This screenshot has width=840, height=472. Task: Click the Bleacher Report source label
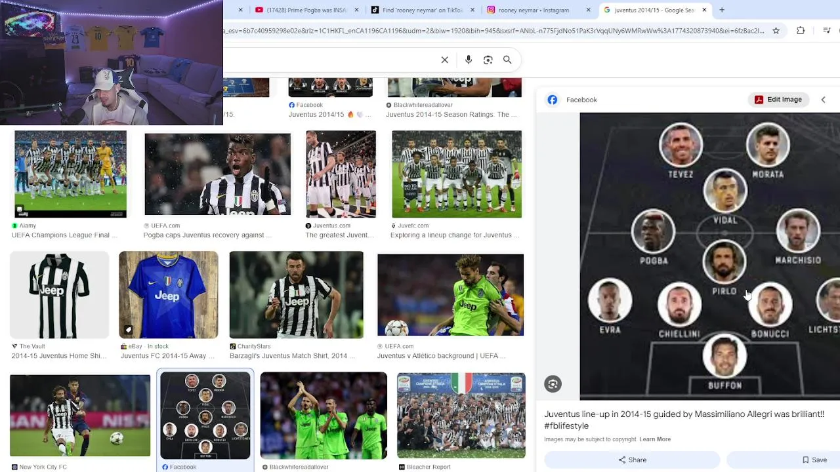(429, 467)
